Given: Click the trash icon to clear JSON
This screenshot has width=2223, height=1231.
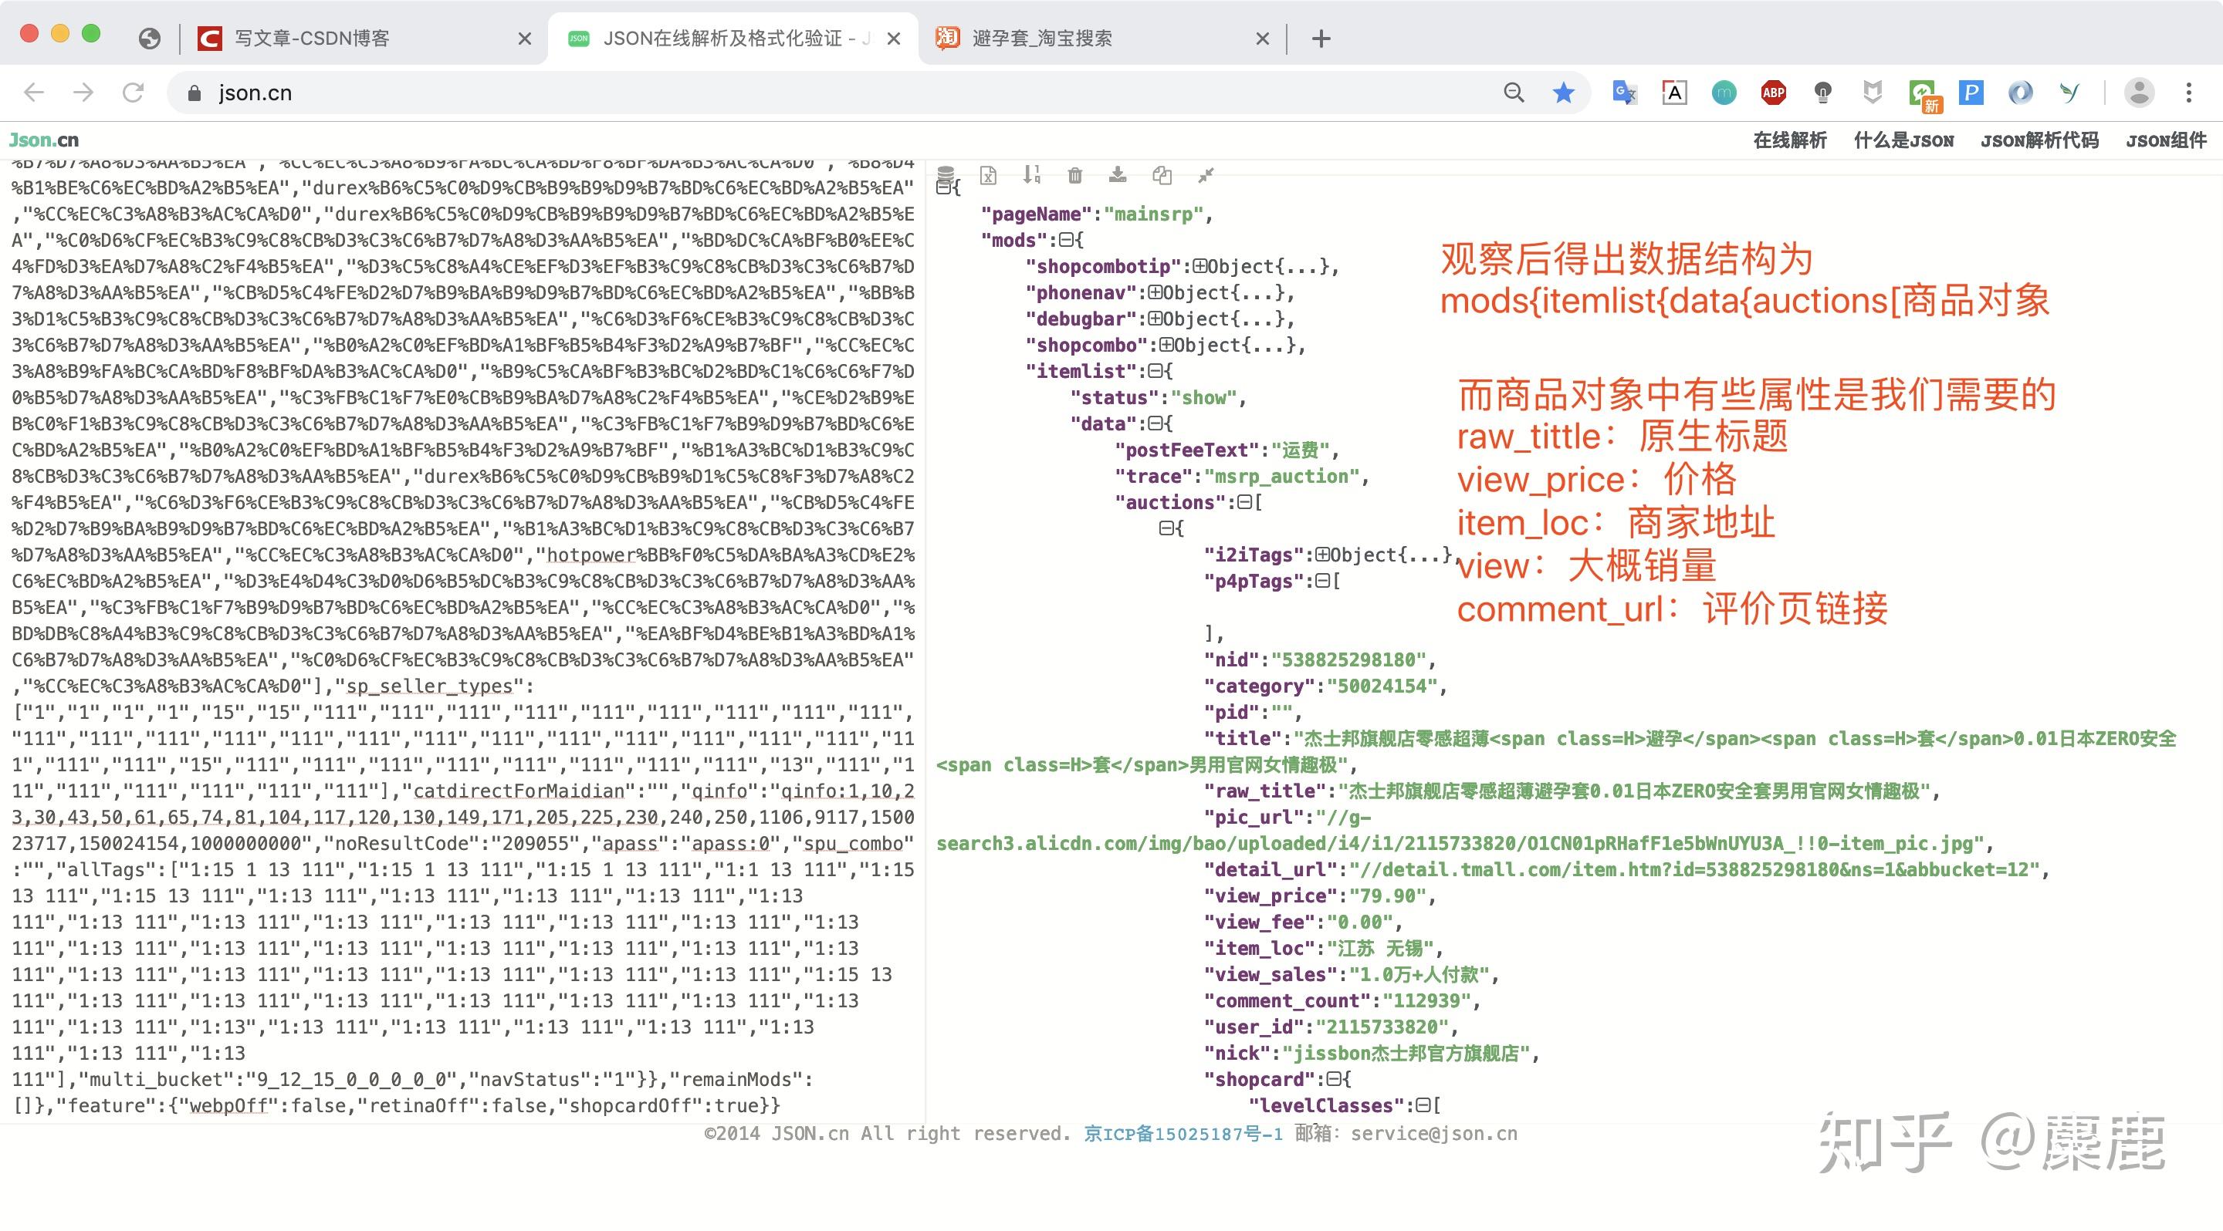Looking at the screenshot, I should click(1074, 176).
